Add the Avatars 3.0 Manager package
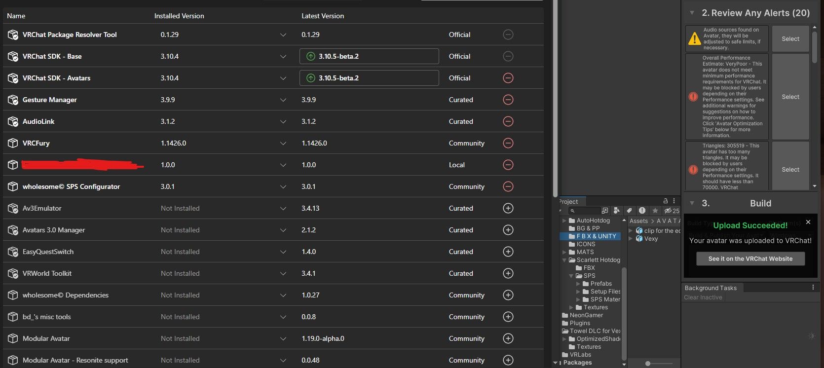Viewport: 824px width, 368px height. 508,230
